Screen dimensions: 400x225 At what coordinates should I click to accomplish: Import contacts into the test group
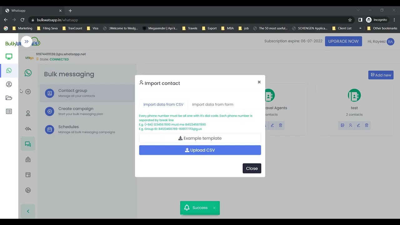351,125
